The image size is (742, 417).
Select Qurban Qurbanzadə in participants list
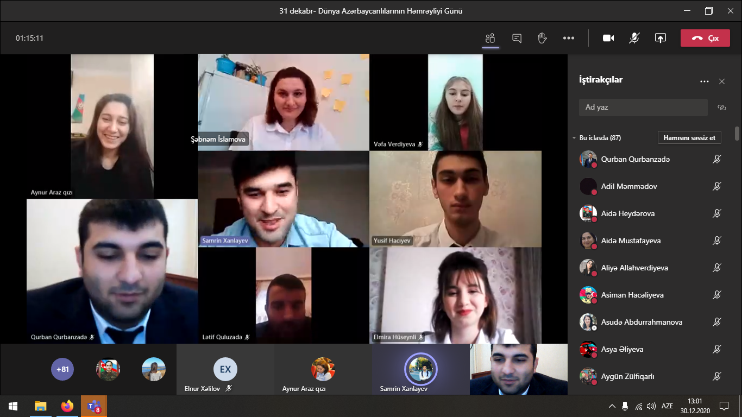coord(635,159)
